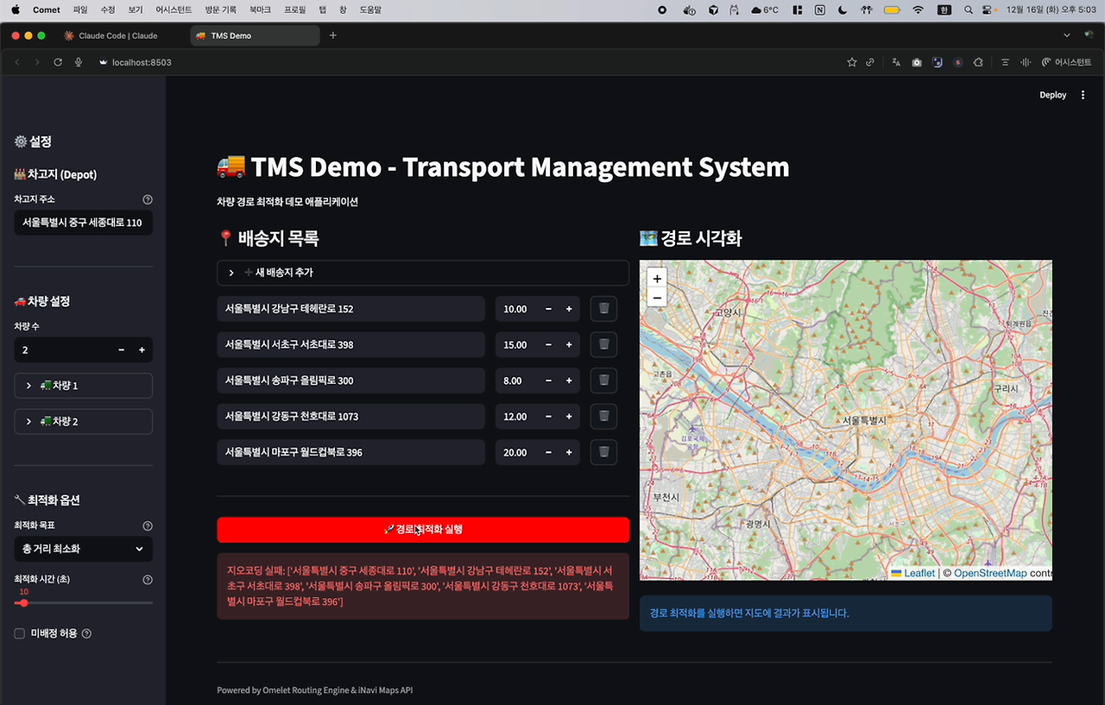Increase the 12.00 weight for 천호대로 1073

click(569, 416)
